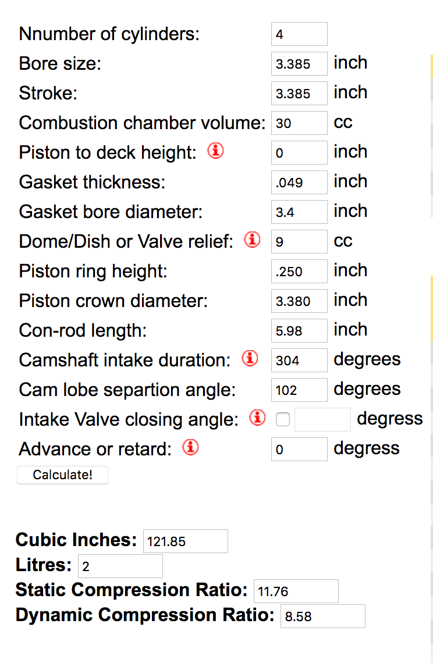Click the Static Compression Ratio result box
Screen dimensions: 433x663
click(296, 591)
